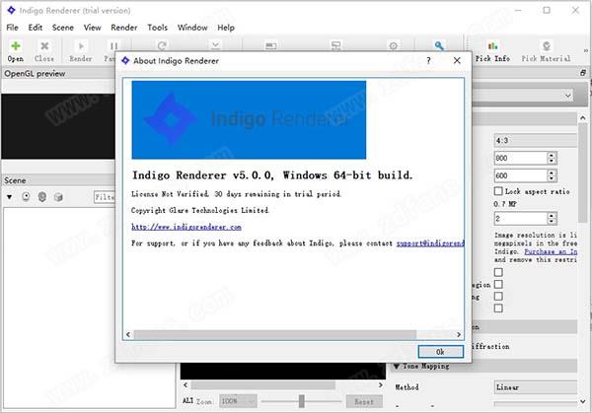Toggle the checkbox beside the 'gion' label
This screenshot has height=413, width=592.
pos(498,284)
